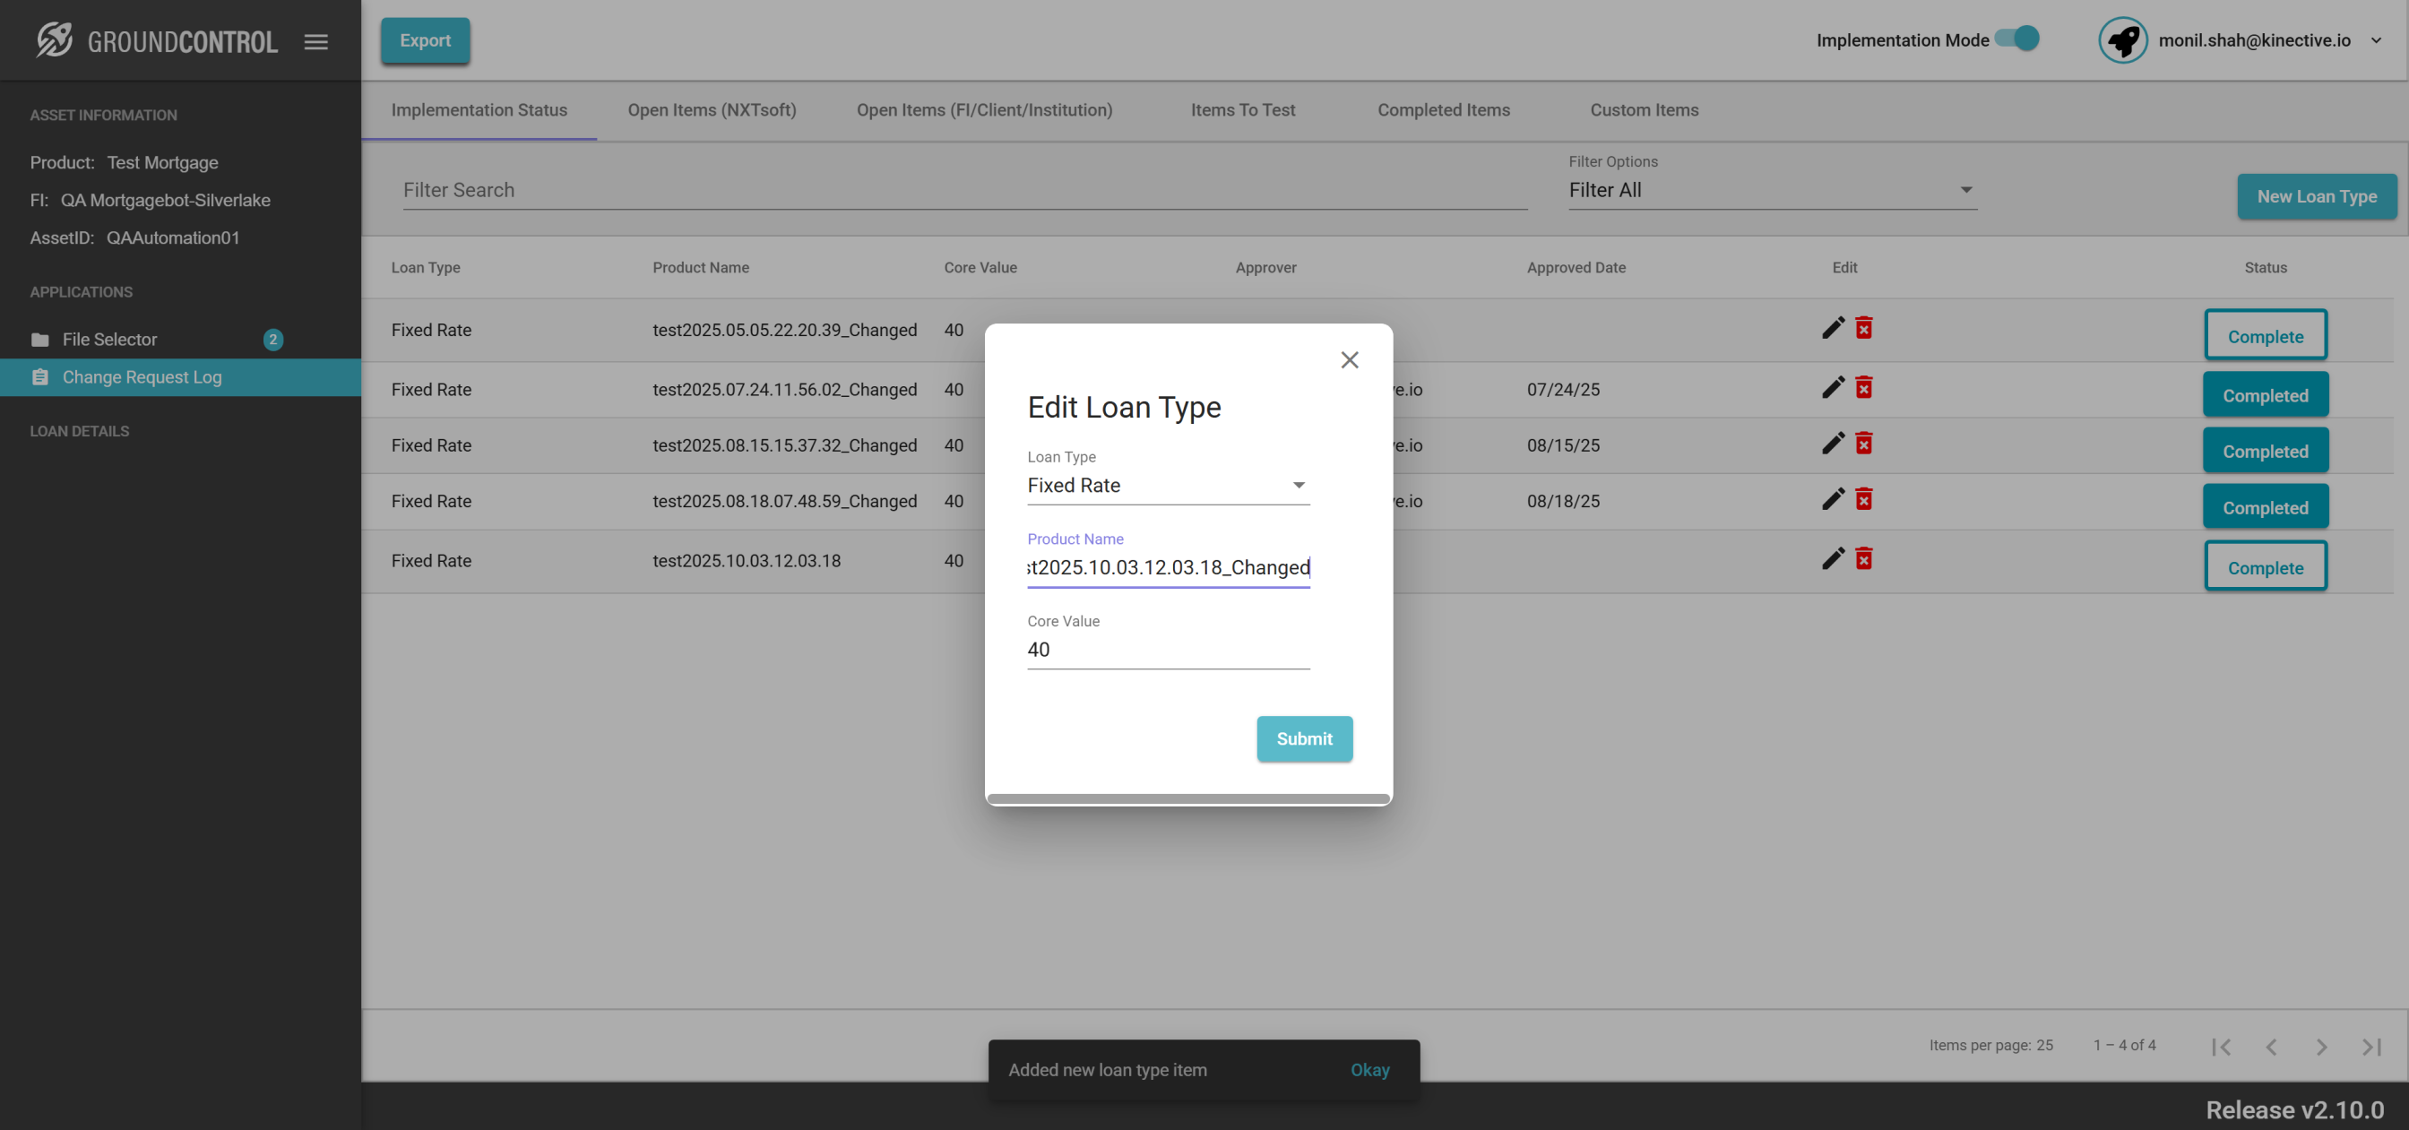Switch to the Completed Items tab

pyautogui.click(x=1443, y=110)
